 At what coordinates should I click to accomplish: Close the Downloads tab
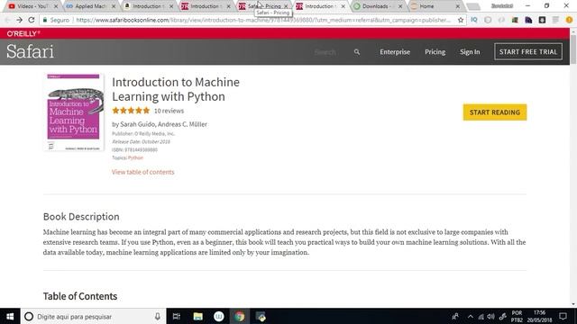[x=400, y=6]
